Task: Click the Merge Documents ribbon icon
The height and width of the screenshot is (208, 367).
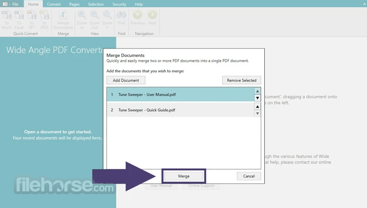Action: (63, 20)
